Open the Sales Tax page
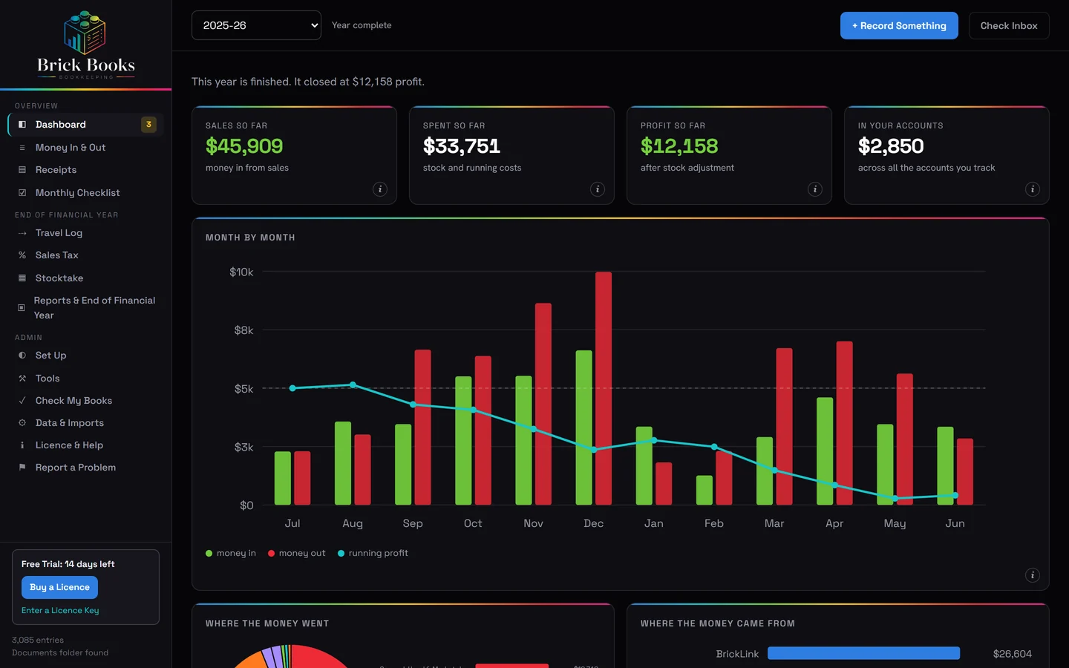The height and width of the screenshot is (668, 1069). [85, 255]
